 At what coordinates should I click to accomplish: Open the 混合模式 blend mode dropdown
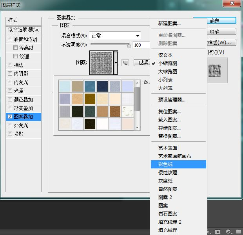[x=115, y=36]
